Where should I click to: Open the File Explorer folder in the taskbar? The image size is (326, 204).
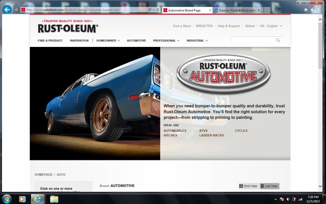click(x=54, y=199)
